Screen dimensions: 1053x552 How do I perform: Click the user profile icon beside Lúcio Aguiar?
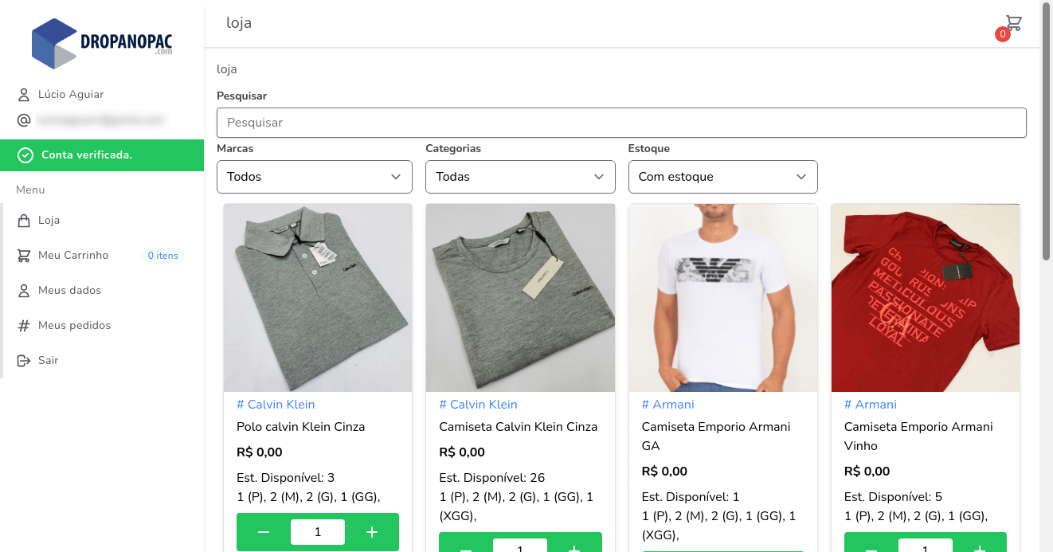(24, 95)
